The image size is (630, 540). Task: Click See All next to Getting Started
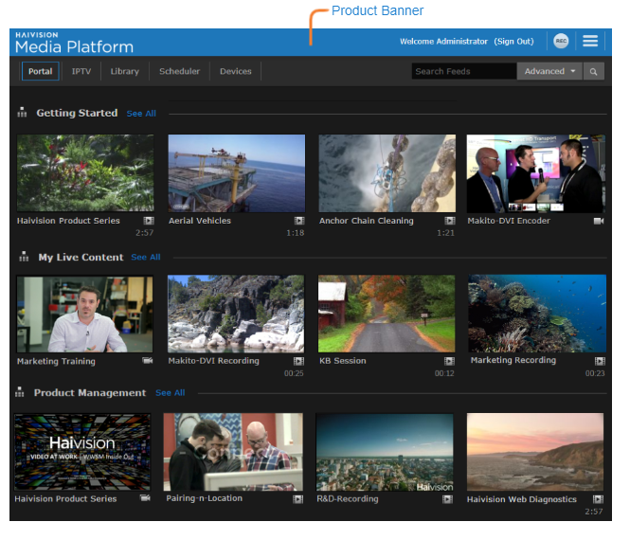[x=141, y=114]
